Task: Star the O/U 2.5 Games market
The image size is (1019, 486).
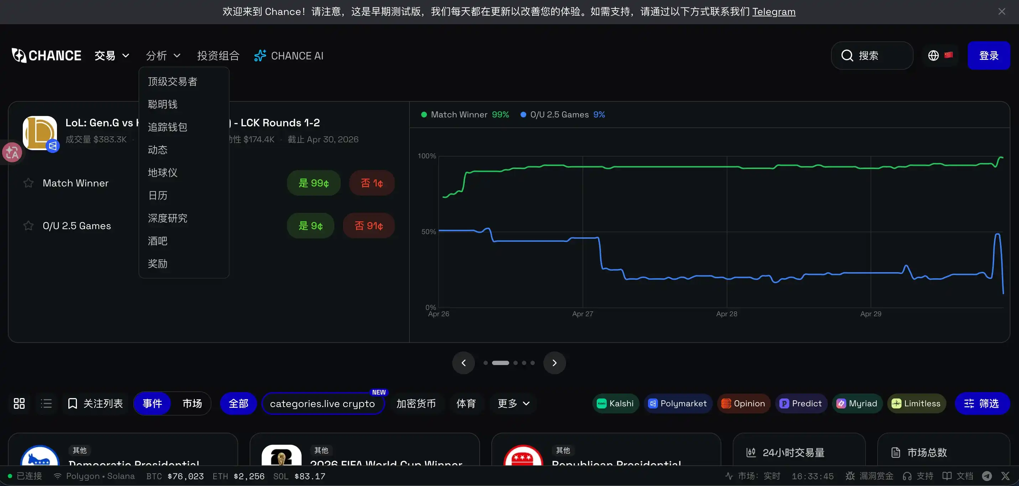Action: 28,226
